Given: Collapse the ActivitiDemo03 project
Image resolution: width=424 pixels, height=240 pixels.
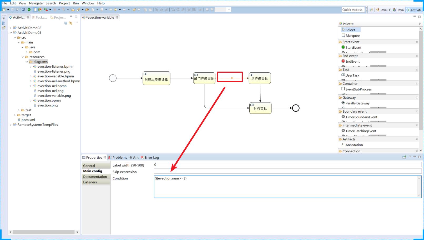Looking at the screenshot, I should tap(11, 33).
